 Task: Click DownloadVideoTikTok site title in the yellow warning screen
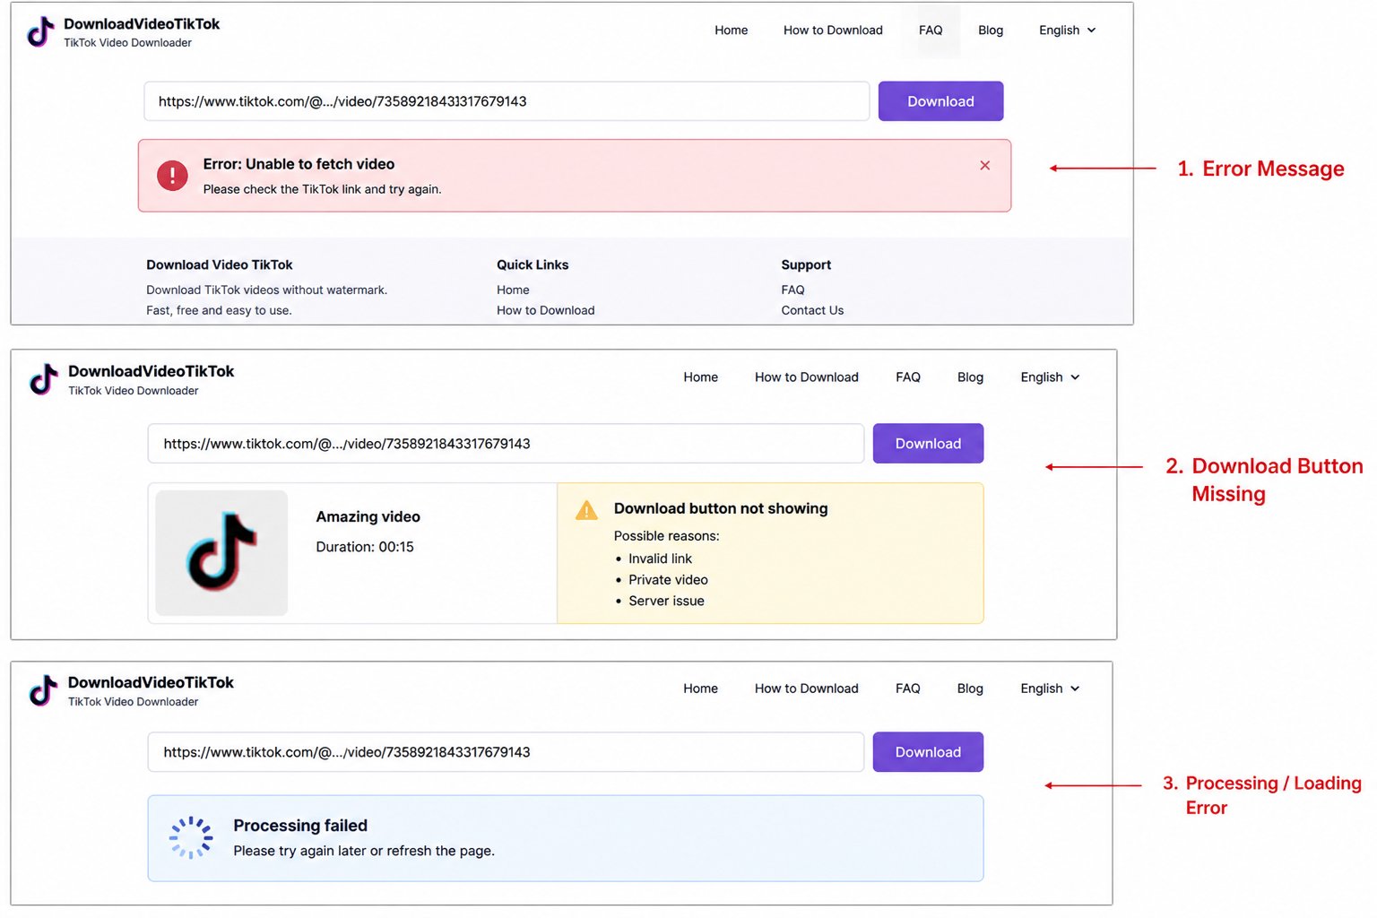click(x=151, y=371)
